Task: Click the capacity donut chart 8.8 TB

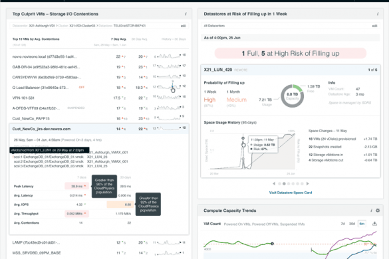Action: pyautogui.click(x=292, y=96)
